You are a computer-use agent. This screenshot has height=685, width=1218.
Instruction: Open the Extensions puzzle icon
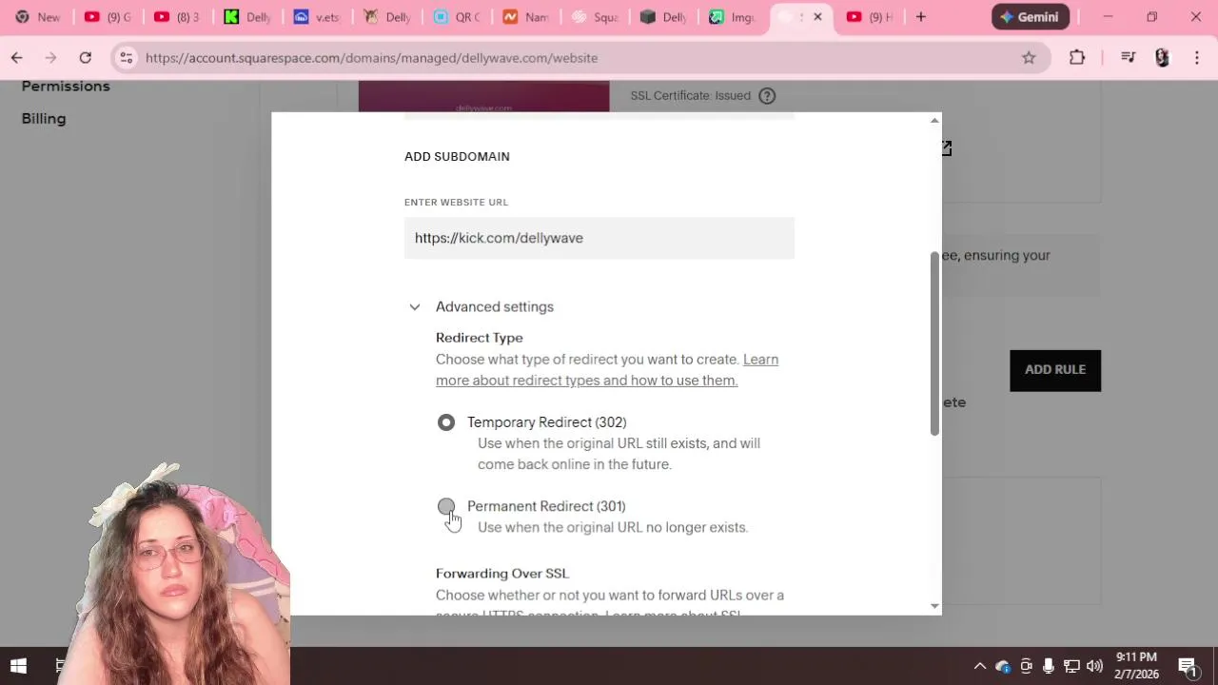[1077, 58]
